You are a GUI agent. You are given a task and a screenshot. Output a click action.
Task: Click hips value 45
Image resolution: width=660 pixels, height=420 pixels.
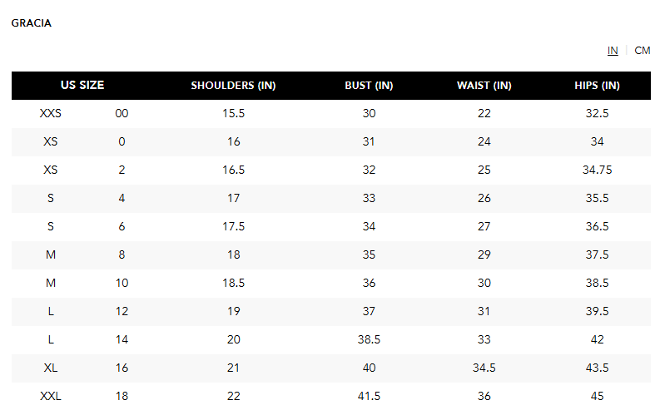pos(597,396)
